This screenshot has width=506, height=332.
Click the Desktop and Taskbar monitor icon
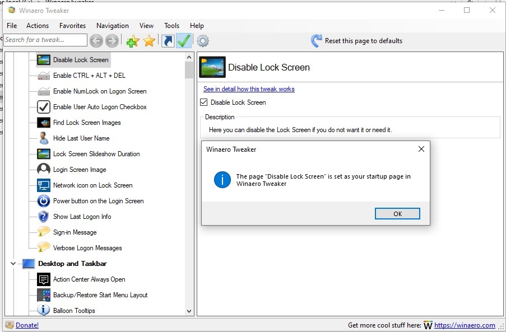[x=29, y=264]
